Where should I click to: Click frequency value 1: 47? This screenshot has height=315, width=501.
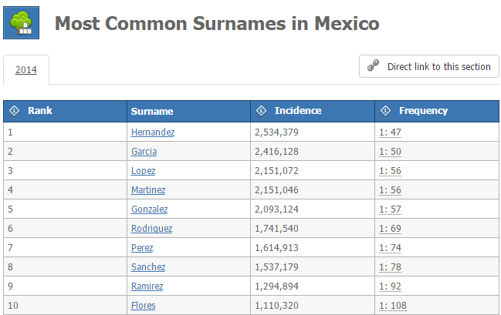[x=390, y=132]
